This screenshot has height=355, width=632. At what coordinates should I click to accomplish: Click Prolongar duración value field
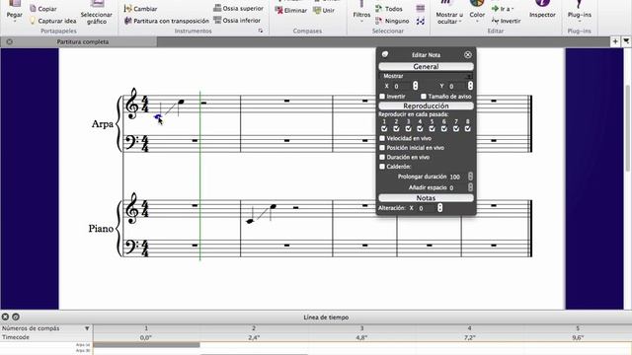[x=458, y=177]
